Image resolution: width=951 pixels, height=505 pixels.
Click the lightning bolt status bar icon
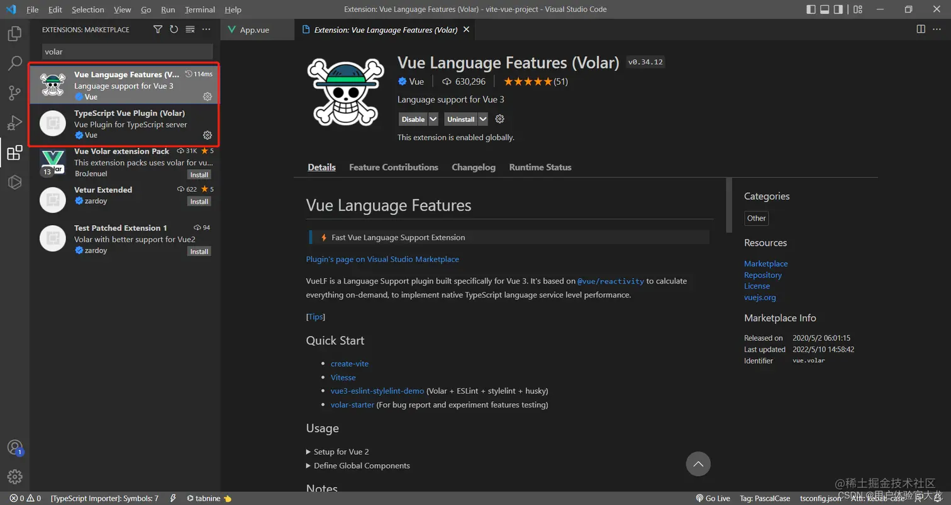(173, 498)
